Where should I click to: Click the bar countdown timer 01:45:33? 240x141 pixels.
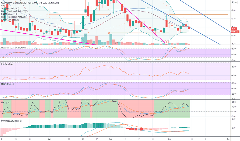[x=235, y=32]
